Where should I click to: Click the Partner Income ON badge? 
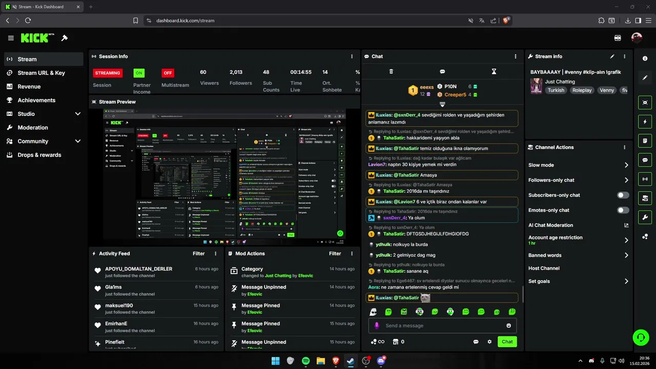pyautogui.click(x=139, y=73)
